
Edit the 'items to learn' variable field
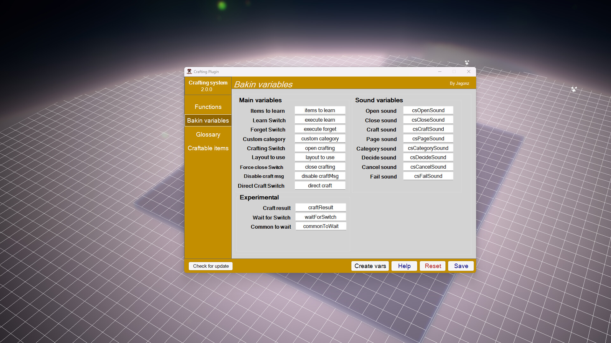pos(320,110)
